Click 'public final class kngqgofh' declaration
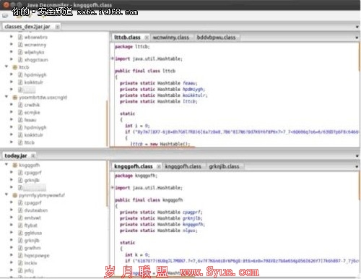Image resolution: width=361 pixels, height=279 pixels. coord(149,199)
